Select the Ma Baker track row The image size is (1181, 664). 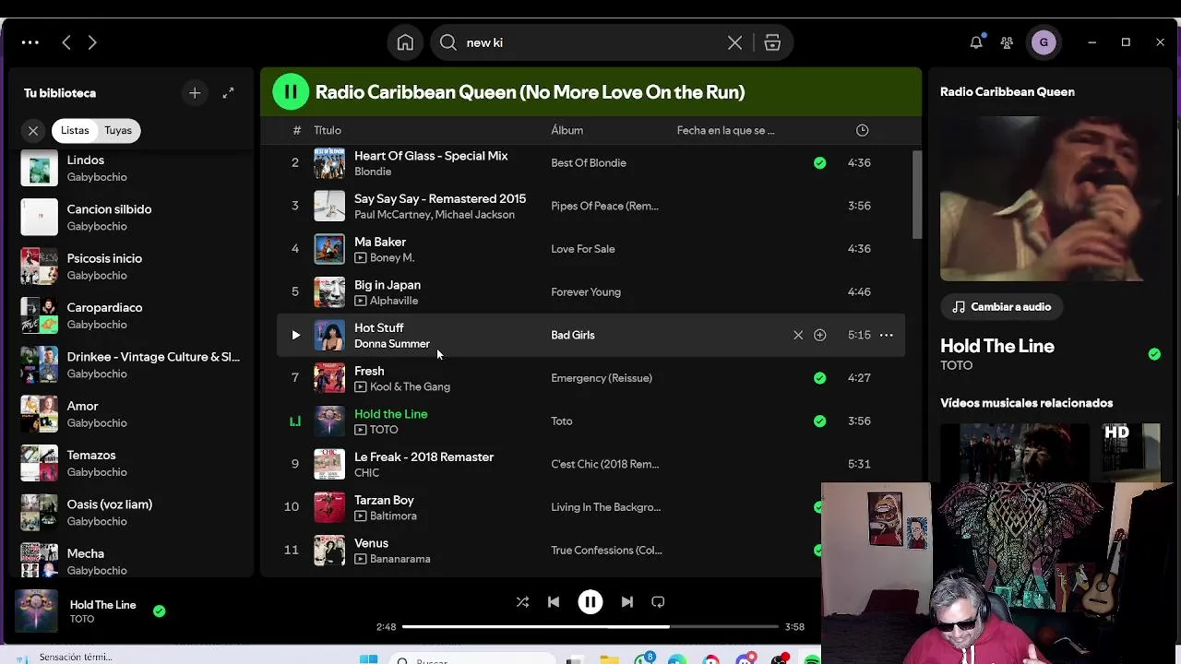(x=590, y=249)
